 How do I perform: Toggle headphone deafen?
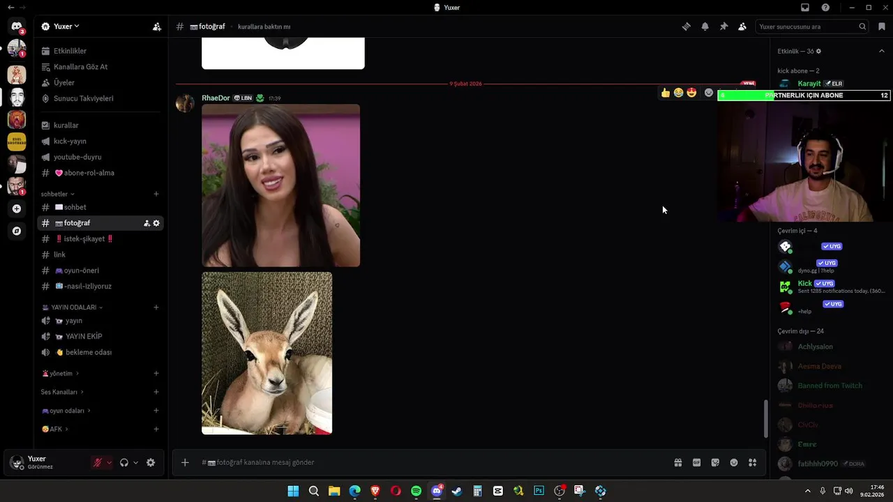(x=124, y=462)
